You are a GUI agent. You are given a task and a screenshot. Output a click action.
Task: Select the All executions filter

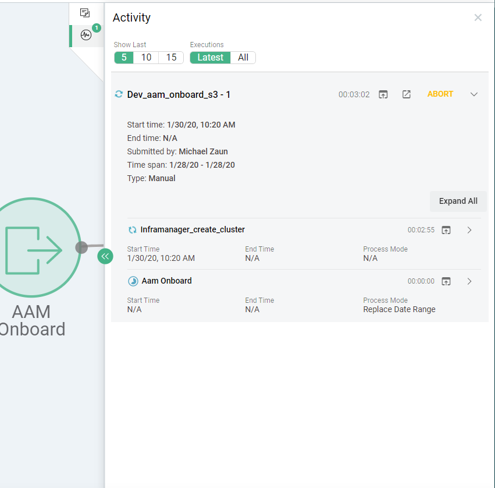[x=243, y=58]
